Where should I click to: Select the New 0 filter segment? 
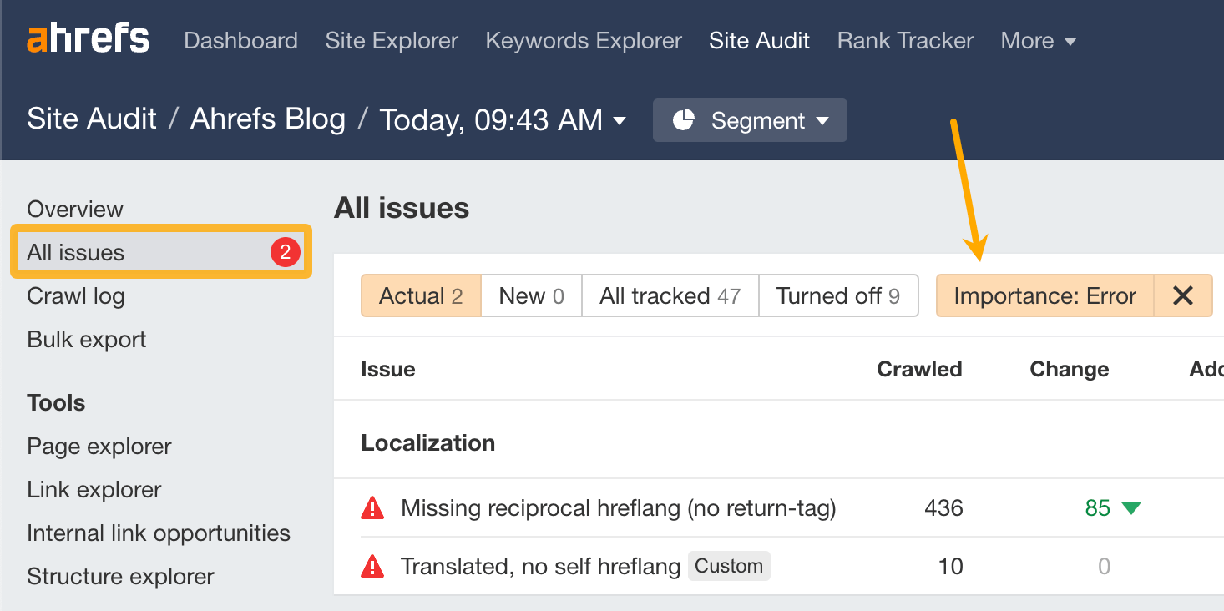(x=530, y=295)
